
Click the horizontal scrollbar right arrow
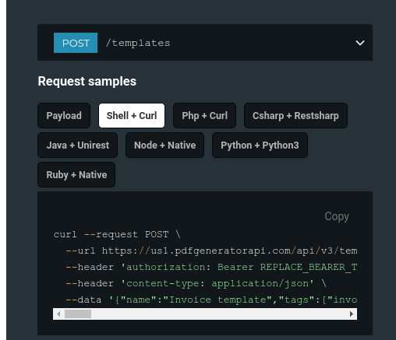(x=352, y=314)
